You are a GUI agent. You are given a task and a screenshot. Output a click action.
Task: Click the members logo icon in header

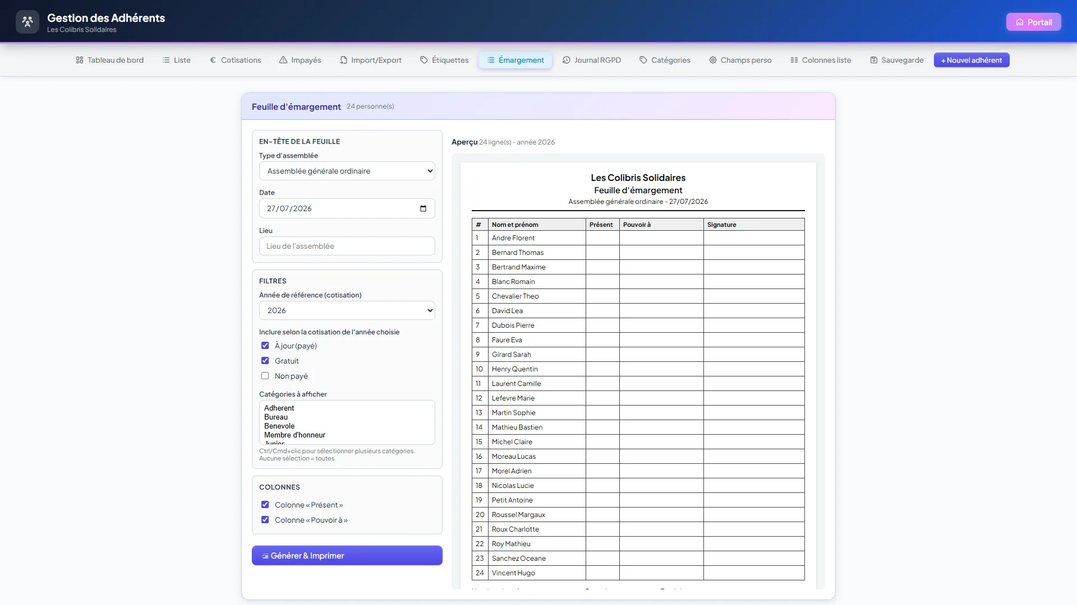point(27,22)
